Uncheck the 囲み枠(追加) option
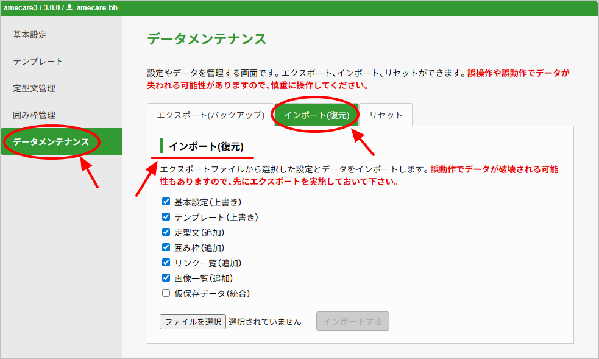Screen dimensions: 599x359 (x=166, y=247)
